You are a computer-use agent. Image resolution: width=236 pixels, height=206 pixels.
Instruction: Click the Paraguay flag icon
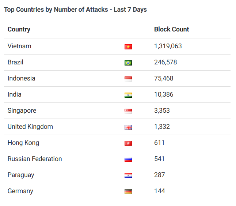click(128, 176)
